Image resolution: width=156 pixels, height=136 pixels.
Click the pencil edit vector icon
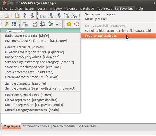click(7, 24)
